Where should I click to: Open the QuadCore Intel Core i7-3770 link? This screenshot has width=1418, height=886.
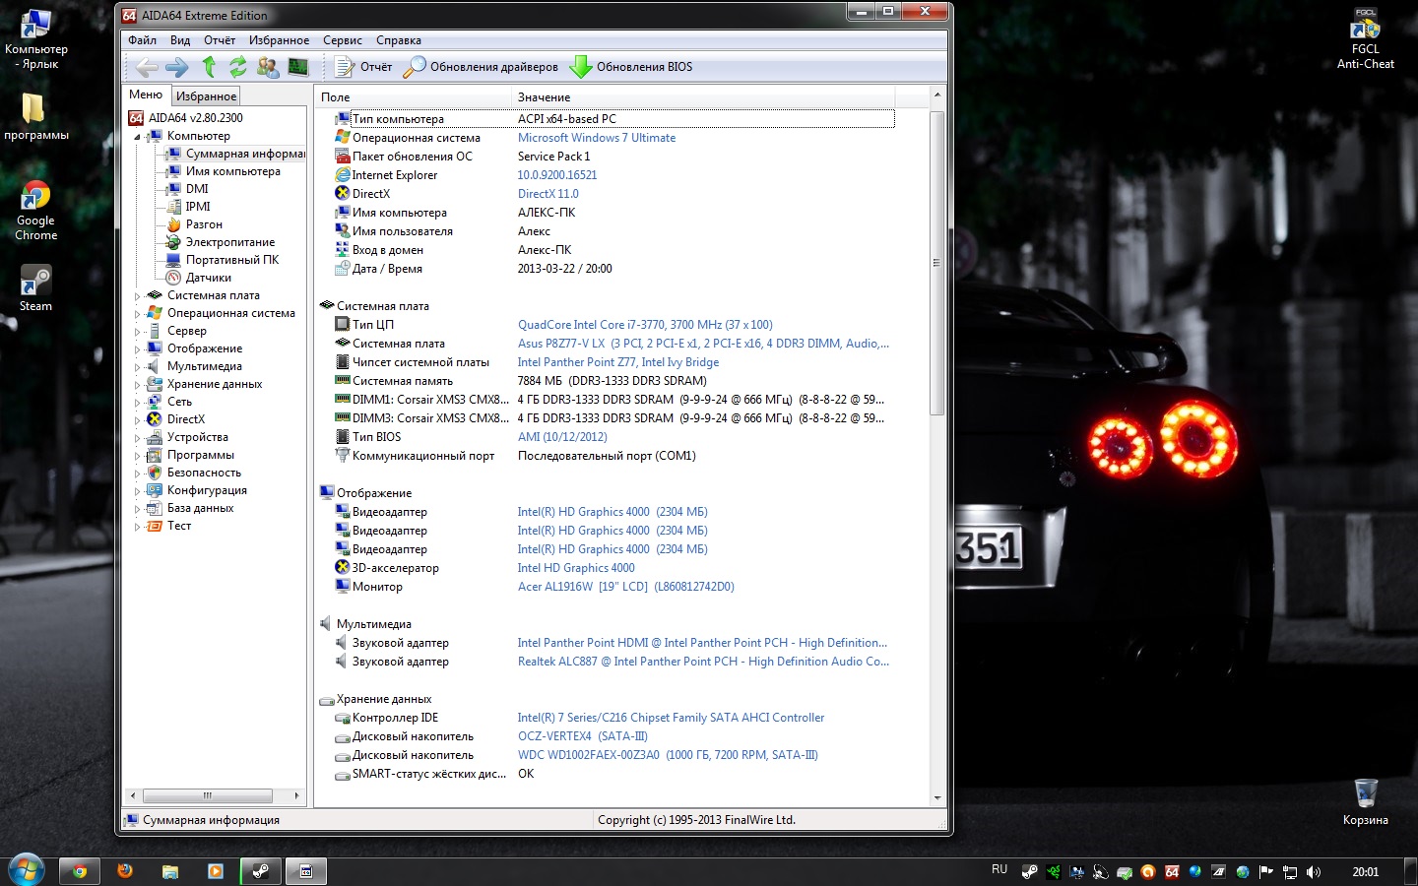(x=645, y=325)
